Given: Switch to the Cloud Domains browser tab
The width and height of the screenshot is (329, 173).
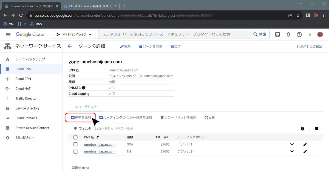Looking at the screenshot, I should pos(89,6).
